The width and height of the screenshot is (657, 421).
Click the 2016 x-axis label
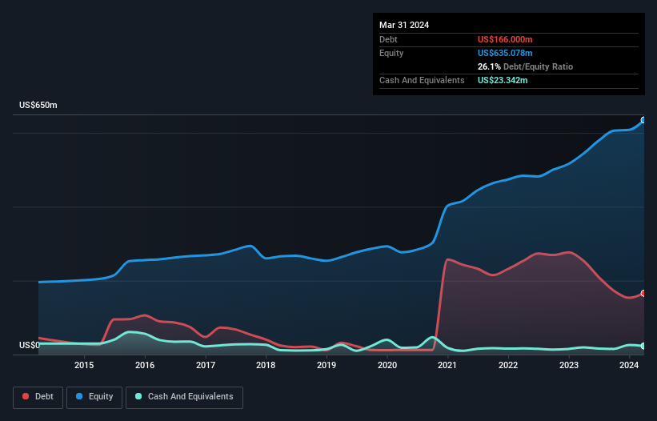tap(145, 365)
